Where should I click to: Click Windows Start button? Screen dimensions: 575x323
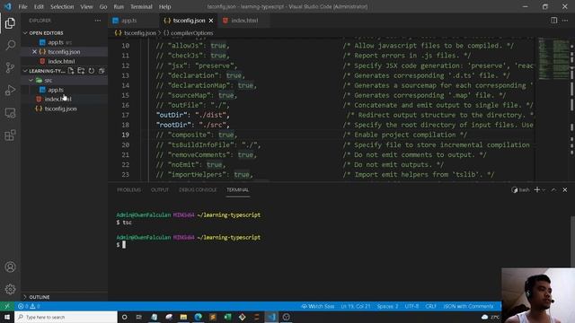coord(7,317)
